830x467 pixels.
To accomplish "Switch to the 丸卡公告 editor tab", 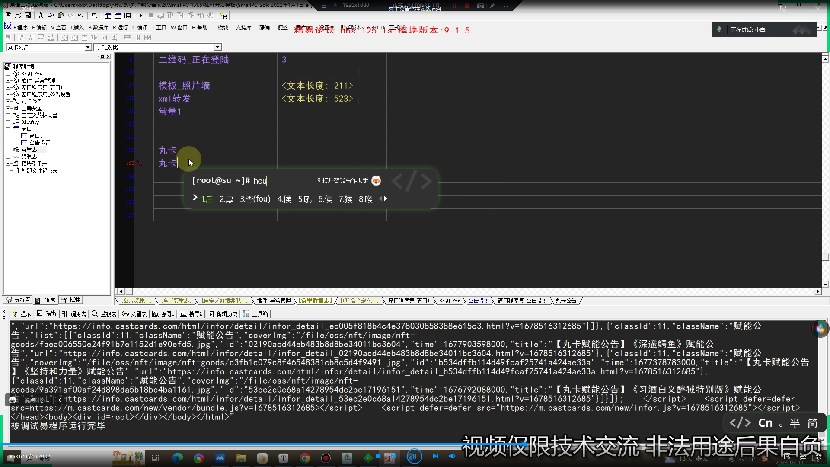I will pos(566,301).
